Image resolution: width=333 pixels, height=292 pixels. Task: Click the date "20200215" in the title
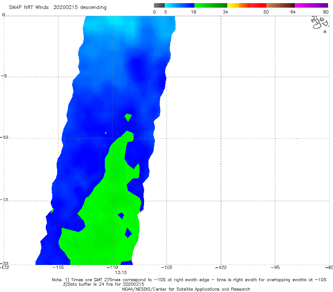65,7
